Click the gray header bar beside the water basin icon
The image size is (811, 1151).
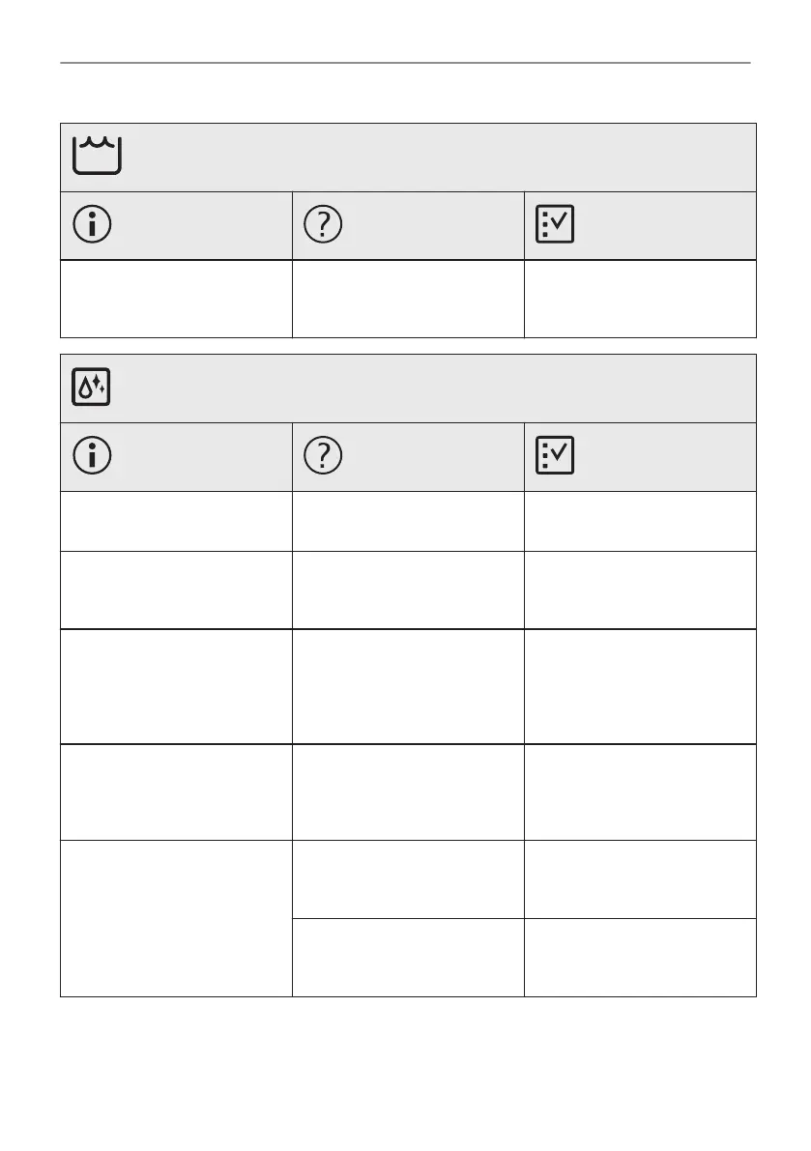[435, 157]
